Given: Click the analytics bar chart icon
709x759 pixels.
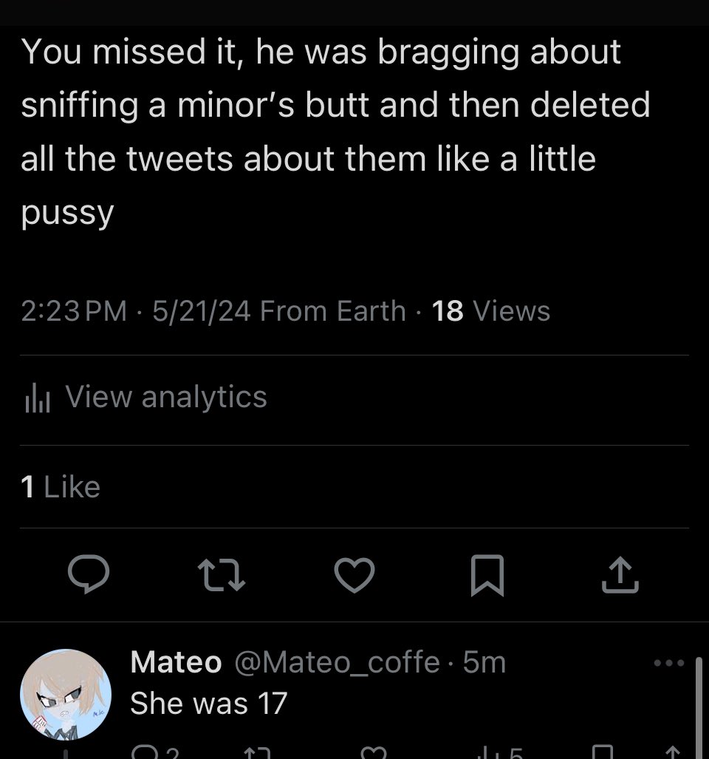Looking at the screenshot, I should pyautogui.click(x=36, y=398).
